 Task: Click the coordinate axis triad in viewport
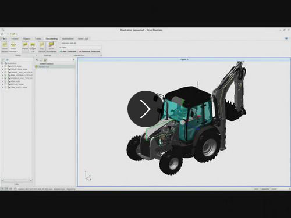tap(88, 176)
